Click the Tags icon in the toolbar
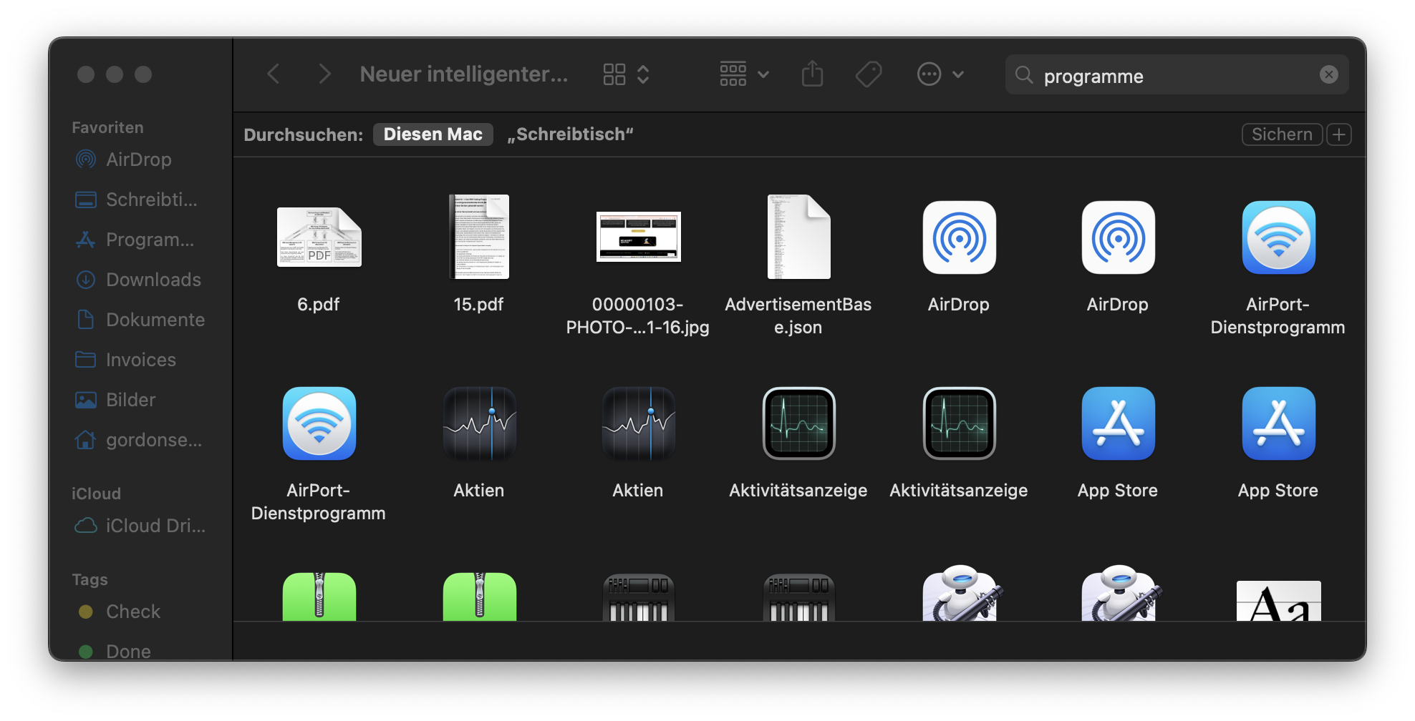 pos(868,74)
